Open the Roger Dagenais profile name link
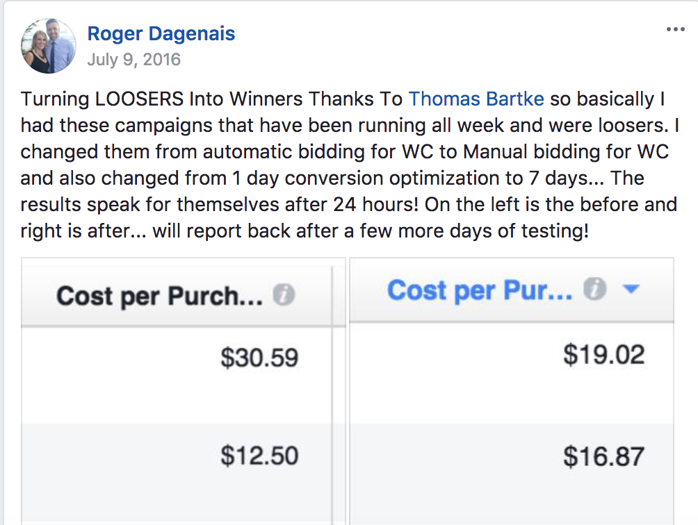The height and width of the screenshot is (525, 698). pyautogui.click(x=161, y=34)
